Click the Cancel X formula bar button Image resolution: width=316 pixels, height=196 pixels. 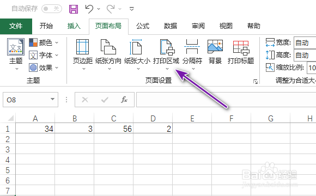click(x=85, y=100)
